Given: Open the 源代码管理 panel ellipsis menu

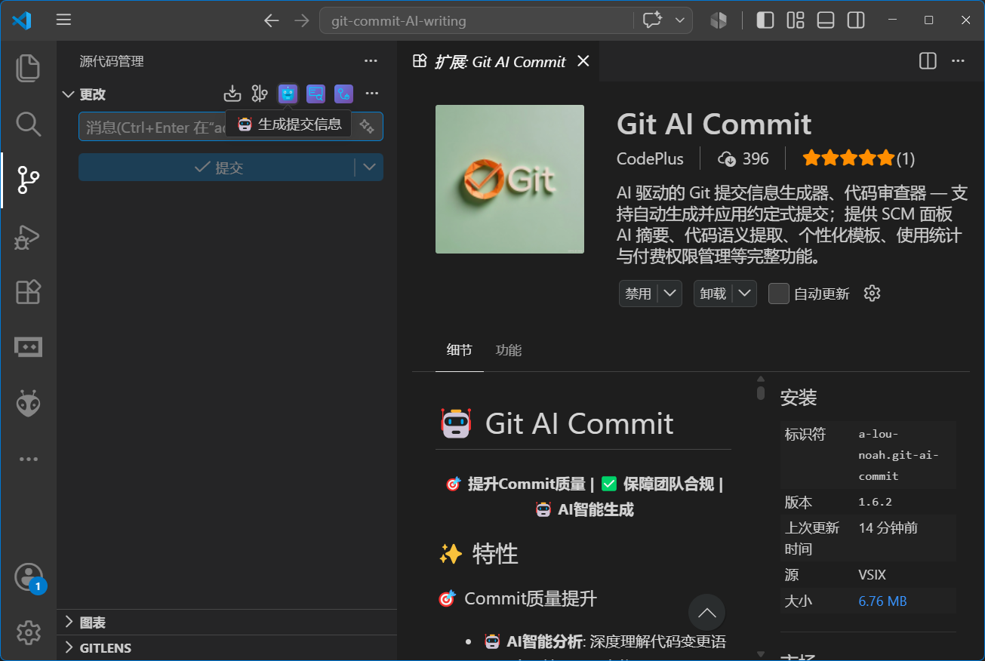Looking at the screenshot, I should click(x=371, y=61).
